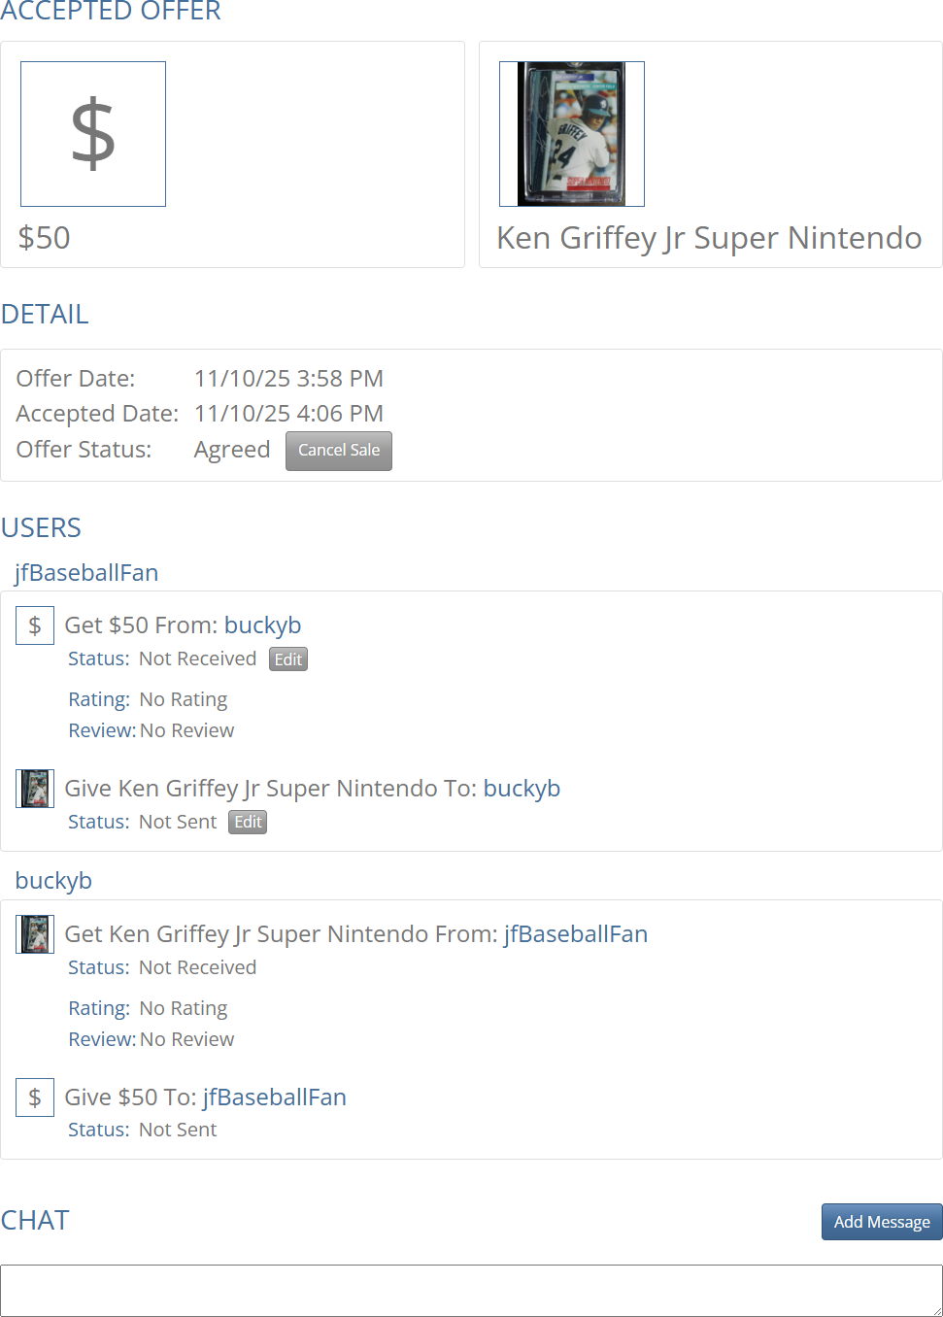Screen dimensions: 943x1317
Task: Click dollar icon beside Give $50 To
Action: [x=35, y=1097]
